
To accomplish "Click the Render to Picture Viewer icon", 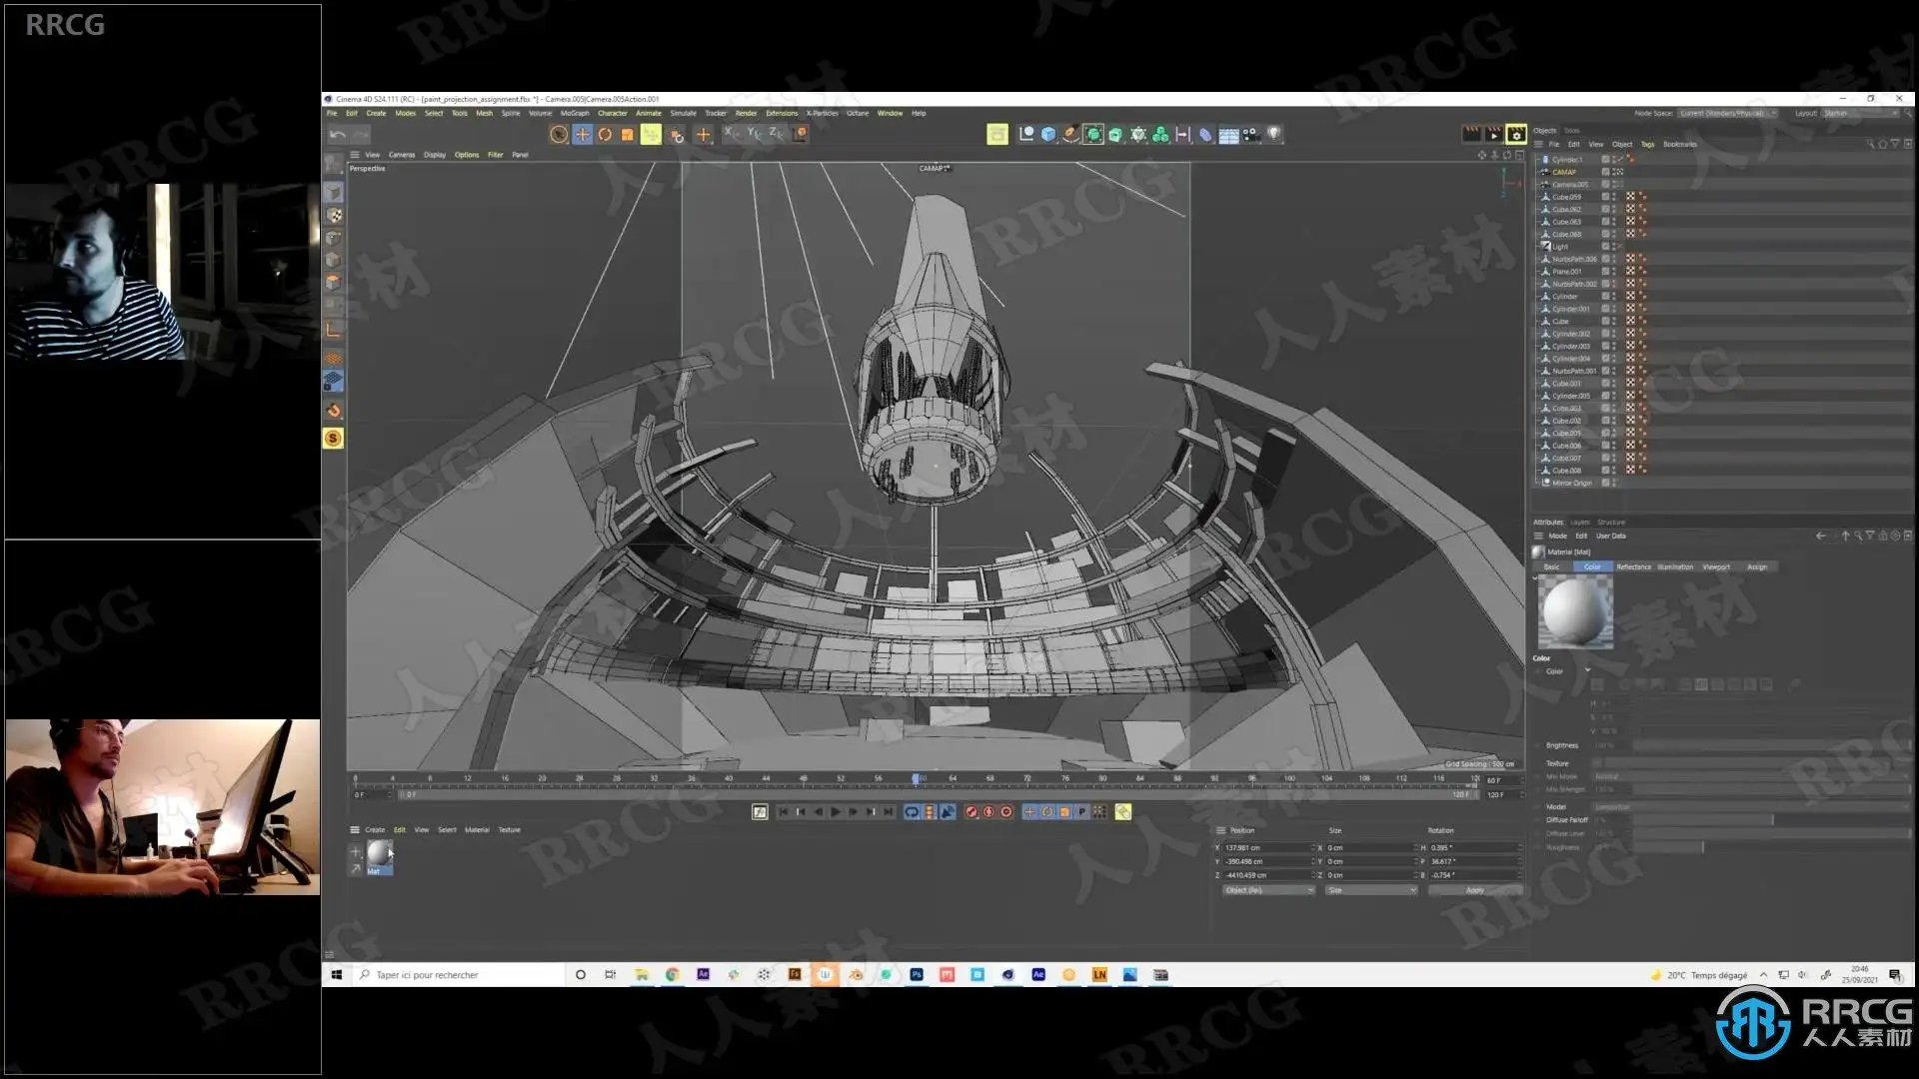I will pyautogui.click(x=1493, y=134).
